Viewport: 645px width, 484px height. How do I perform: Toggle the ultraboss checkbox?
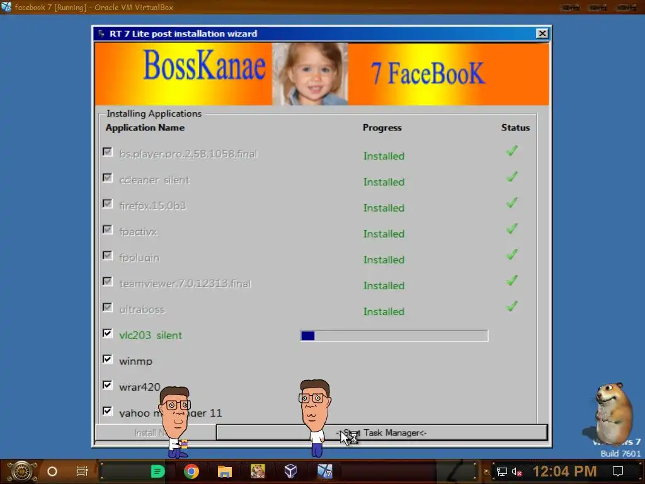108,308
